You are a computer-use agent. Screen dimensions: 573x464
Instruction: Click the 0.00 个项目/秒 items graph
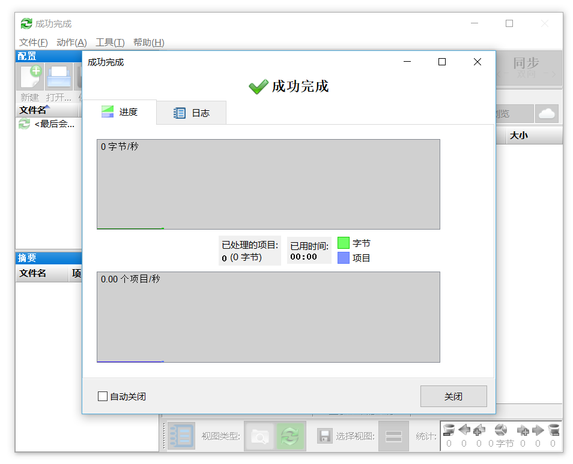(x=268, y=317)
